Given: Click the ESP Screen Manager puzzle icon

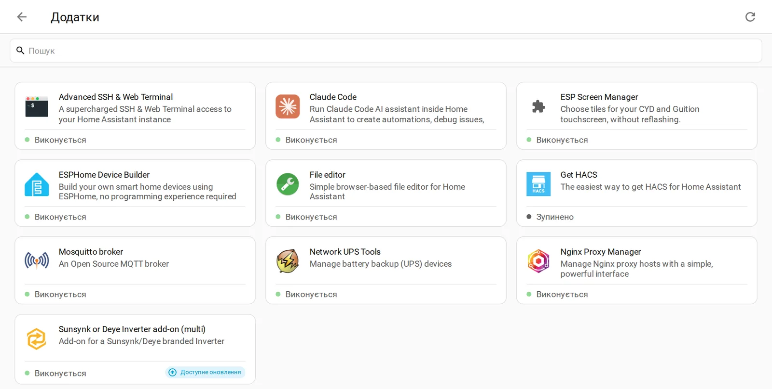Looking at the screenshot, I should click(x=538, y=107).
